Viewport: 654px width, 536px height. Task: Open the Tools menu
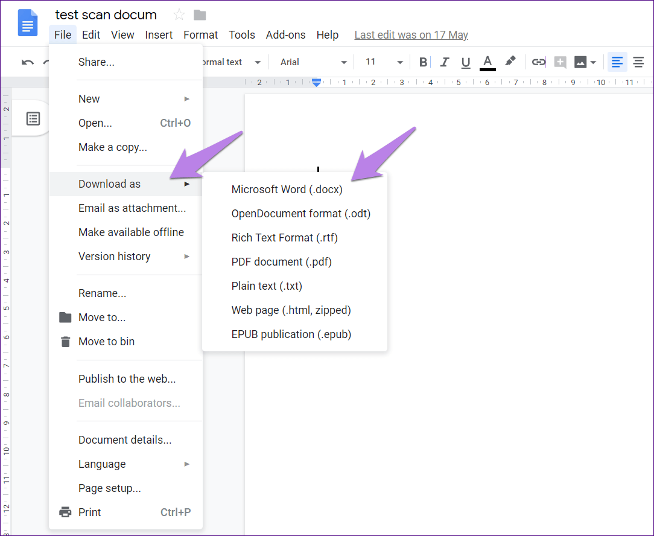(x=242, y=35)
